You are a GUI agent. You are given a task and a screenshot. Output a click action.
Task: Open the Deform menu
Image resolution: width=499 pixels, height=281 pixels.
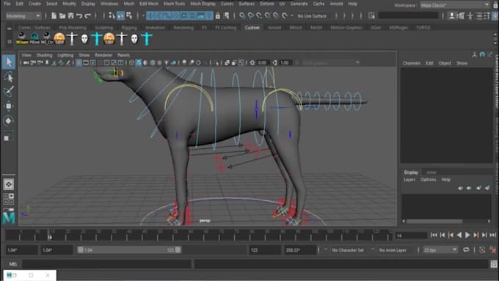tap(266, 4)
